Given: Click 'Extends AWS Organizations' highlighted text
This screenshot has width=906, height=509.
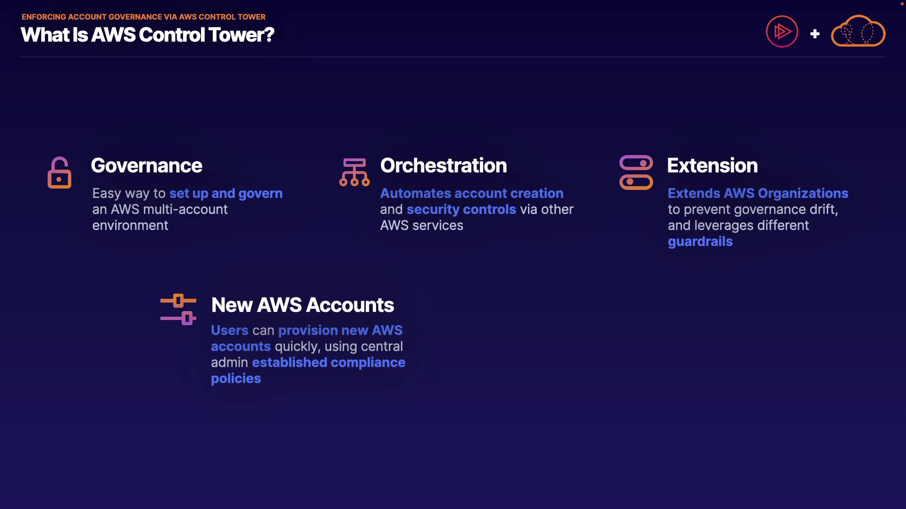Looking at the screenshot, I should (758, 193).
